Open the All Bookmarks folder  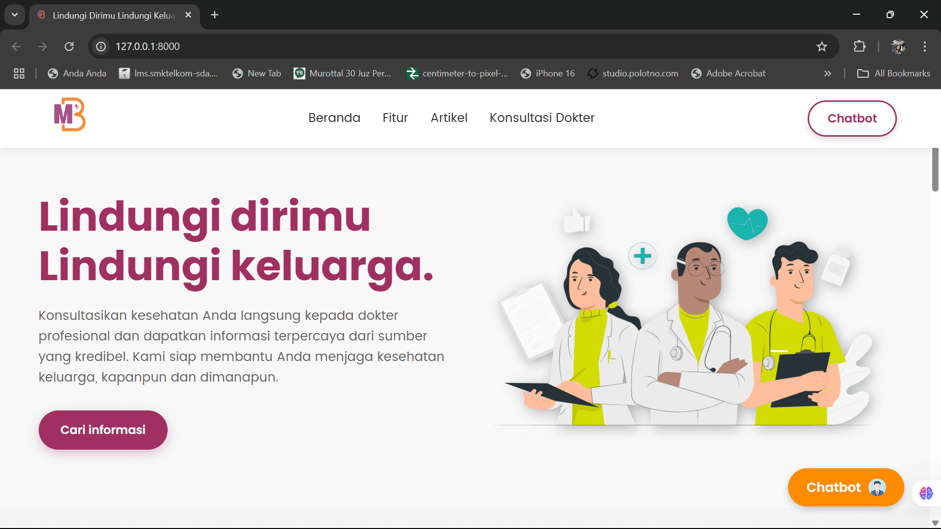tap(893, 73)
